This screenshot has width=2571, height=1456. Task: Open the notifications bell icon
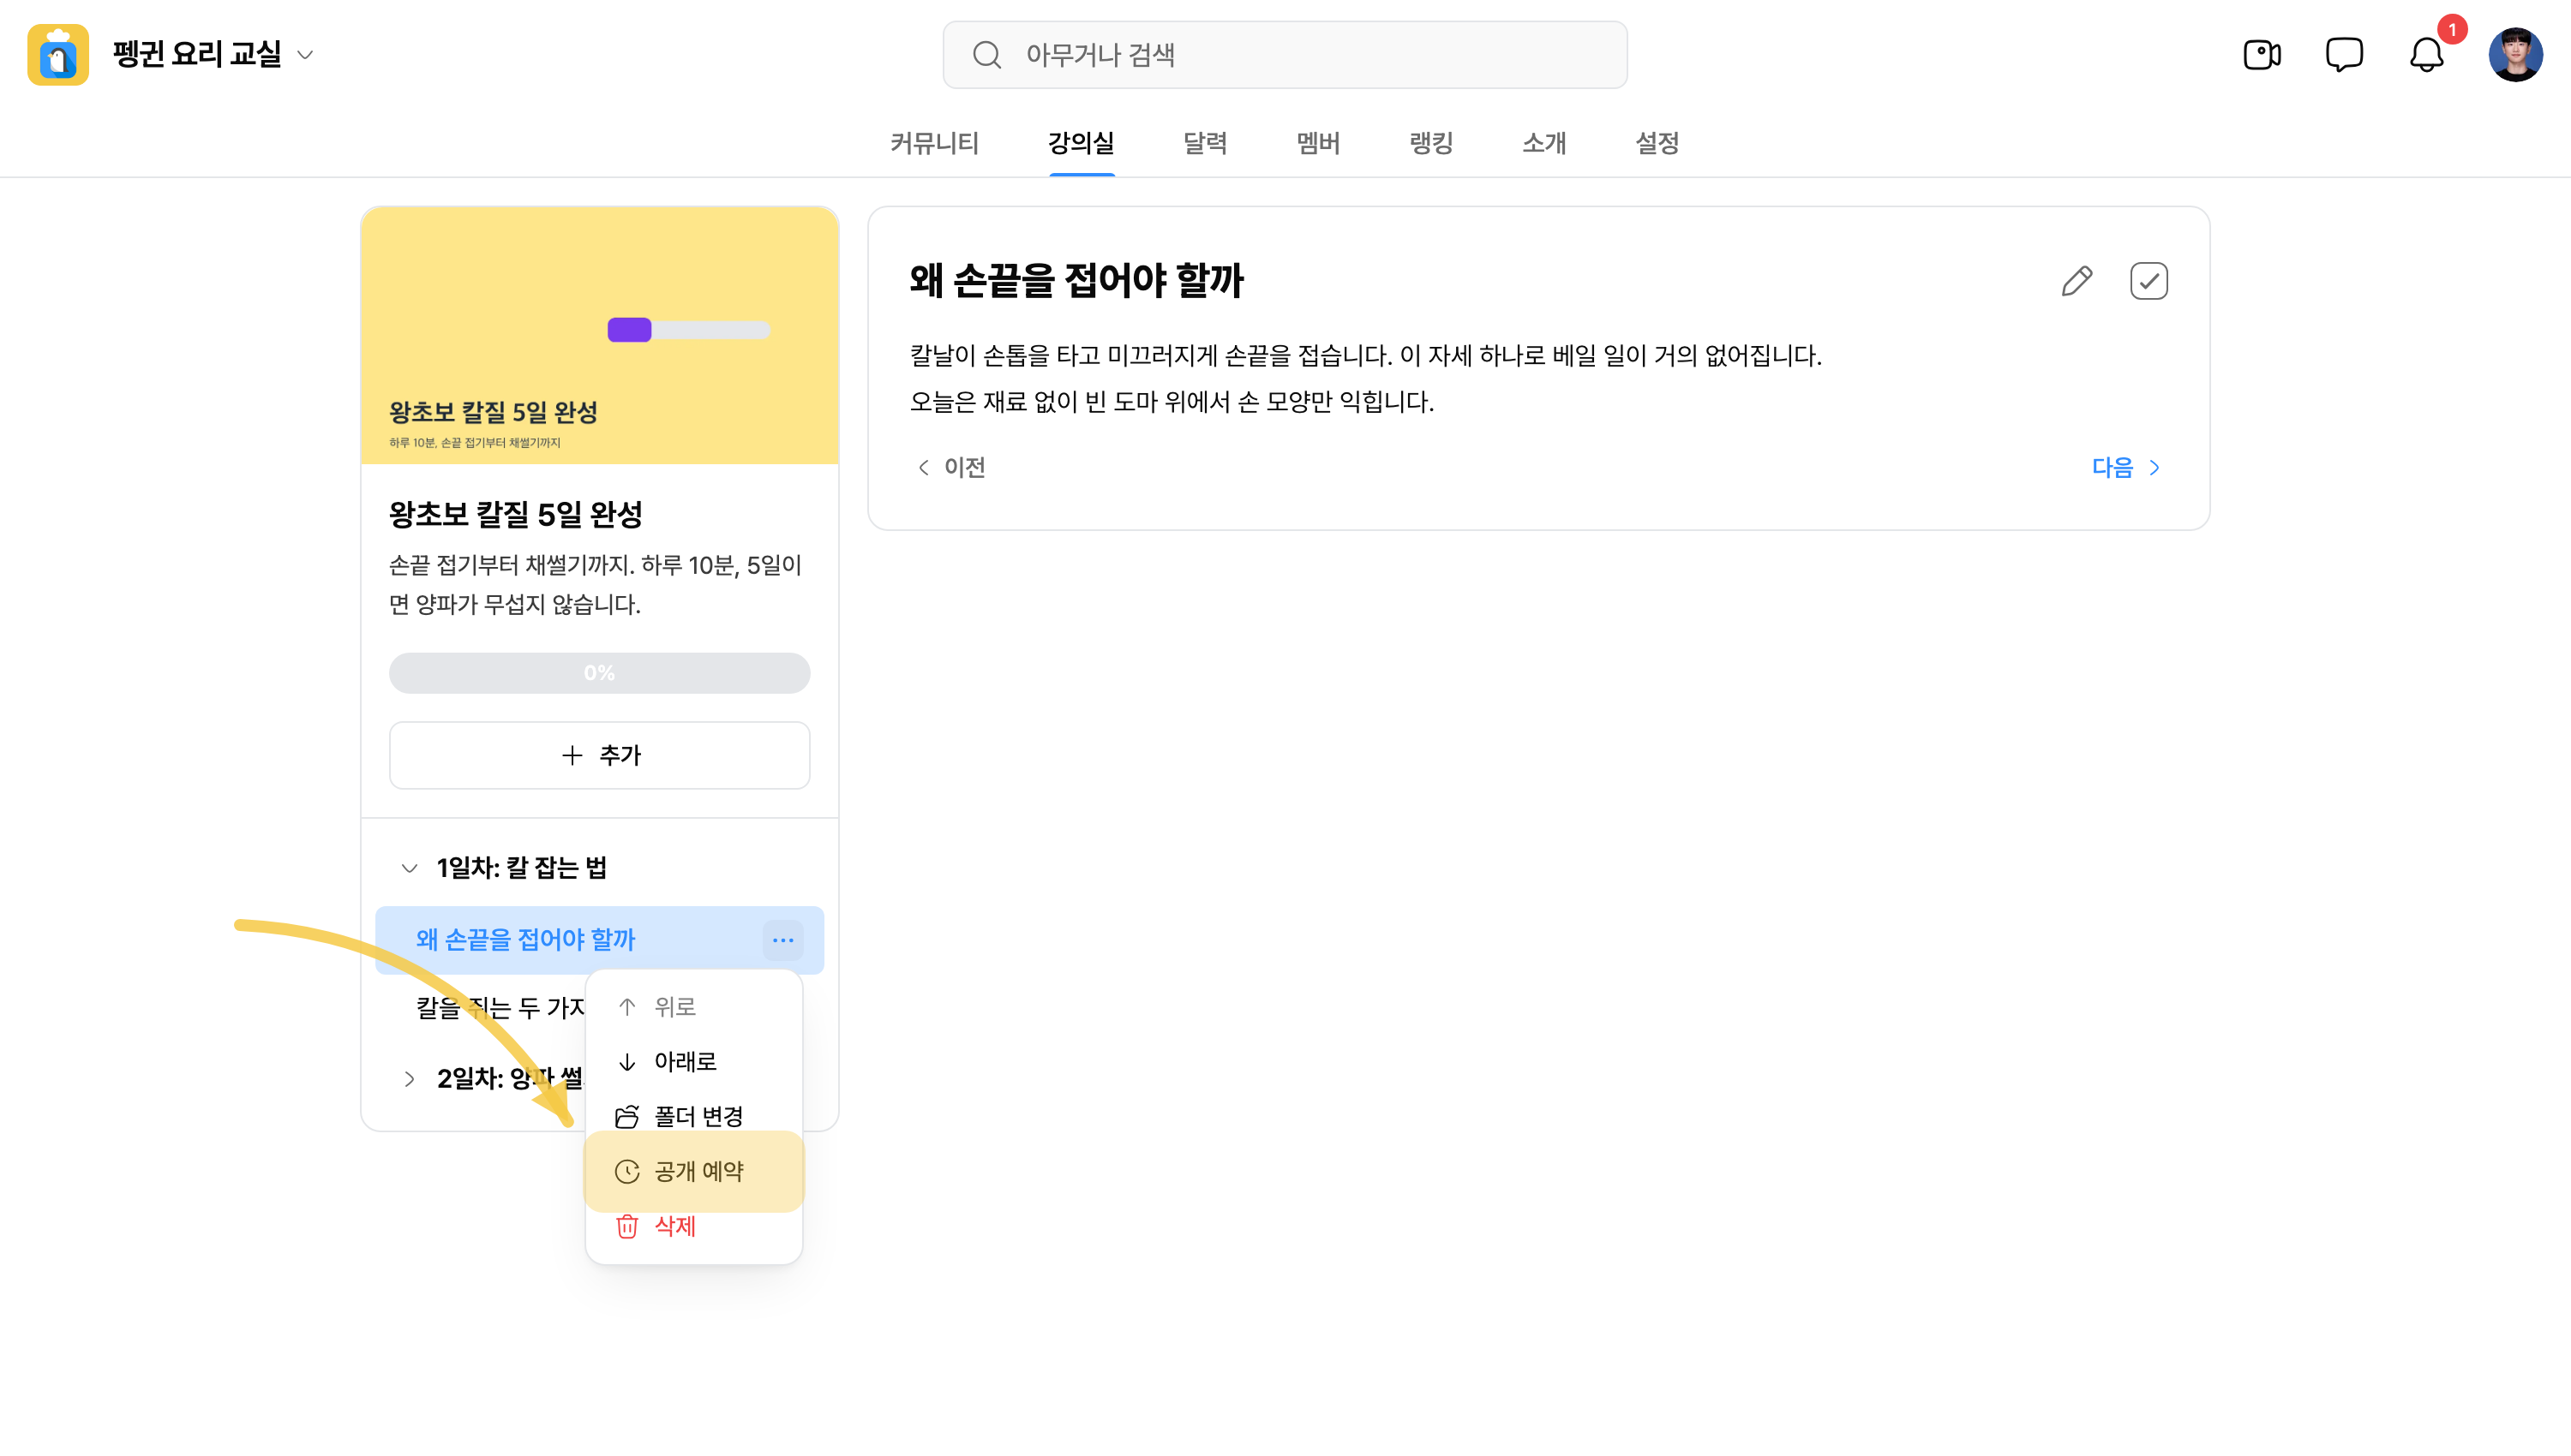click(2426, 55)
